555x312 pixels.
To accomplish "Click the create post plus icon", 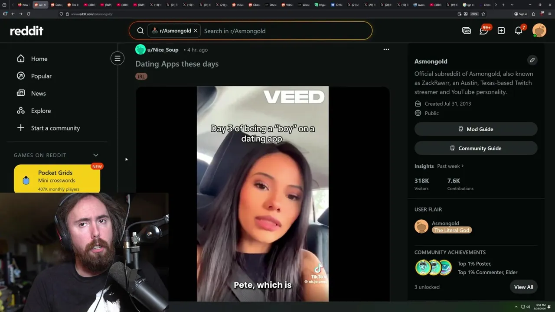I will (501, 31).
